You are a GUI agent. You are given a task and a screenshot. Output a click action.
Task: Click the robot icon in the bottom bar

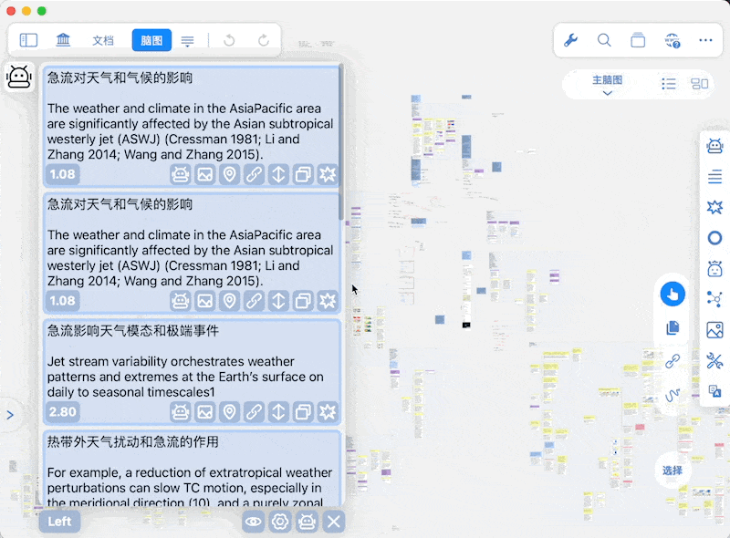[307, 522]
